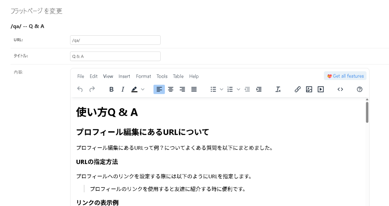Justify text alignment

pyautogui.click(x=194, y=89)
